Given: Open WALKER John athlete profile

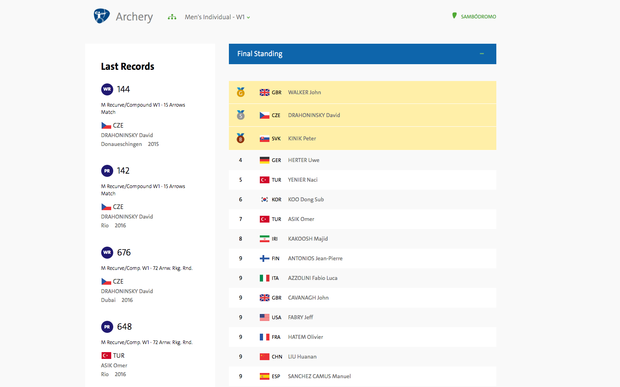Looking at the screenshot, I should click(x=304, y=92).
